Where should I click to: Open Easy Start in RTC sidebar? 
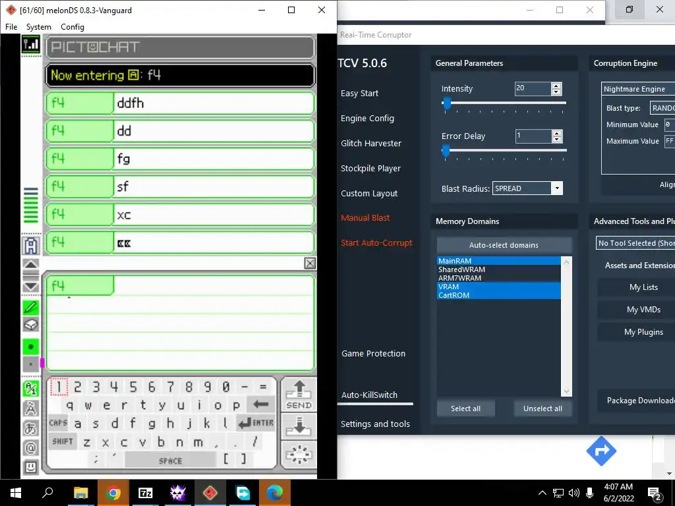359,94
